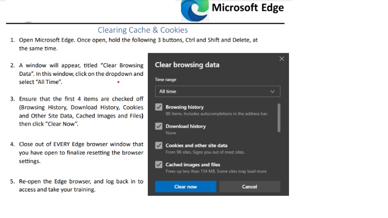Click the dialog list scrollbar
This screenshot has width=388, height=218.
point(279,118)
